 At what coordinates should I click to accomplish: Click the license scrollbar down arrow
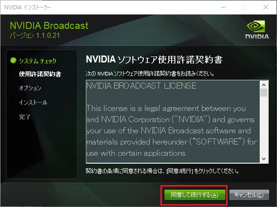coord(264,159)
